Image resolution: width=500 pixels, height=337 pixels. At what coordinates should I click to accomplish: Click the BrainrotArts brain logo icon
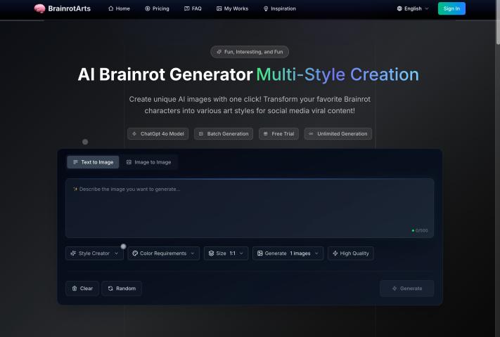[40, 8]
